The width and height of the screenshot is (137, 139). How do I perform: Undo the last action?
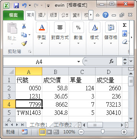(x=24, y=6)
